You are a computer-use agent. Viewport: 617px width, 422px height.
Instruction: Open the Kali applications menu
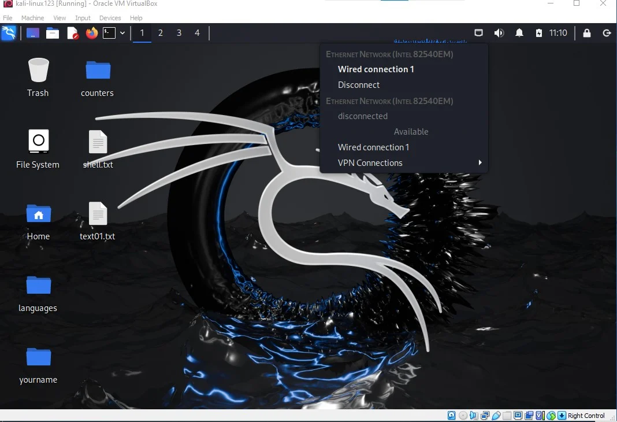pyautogui.click(x=9, y=33)
